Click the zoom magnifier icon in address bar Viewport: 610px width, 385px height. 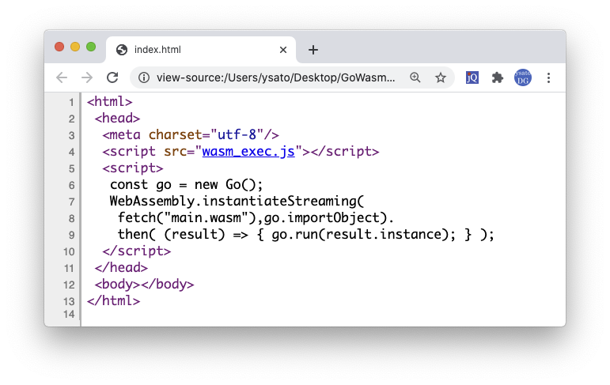coord(415,77)
